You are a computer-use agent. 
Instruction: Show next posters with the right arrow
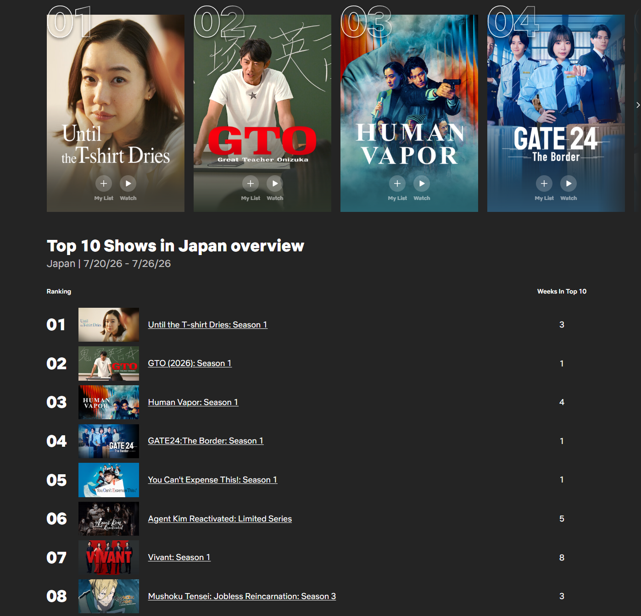[638, 105]
